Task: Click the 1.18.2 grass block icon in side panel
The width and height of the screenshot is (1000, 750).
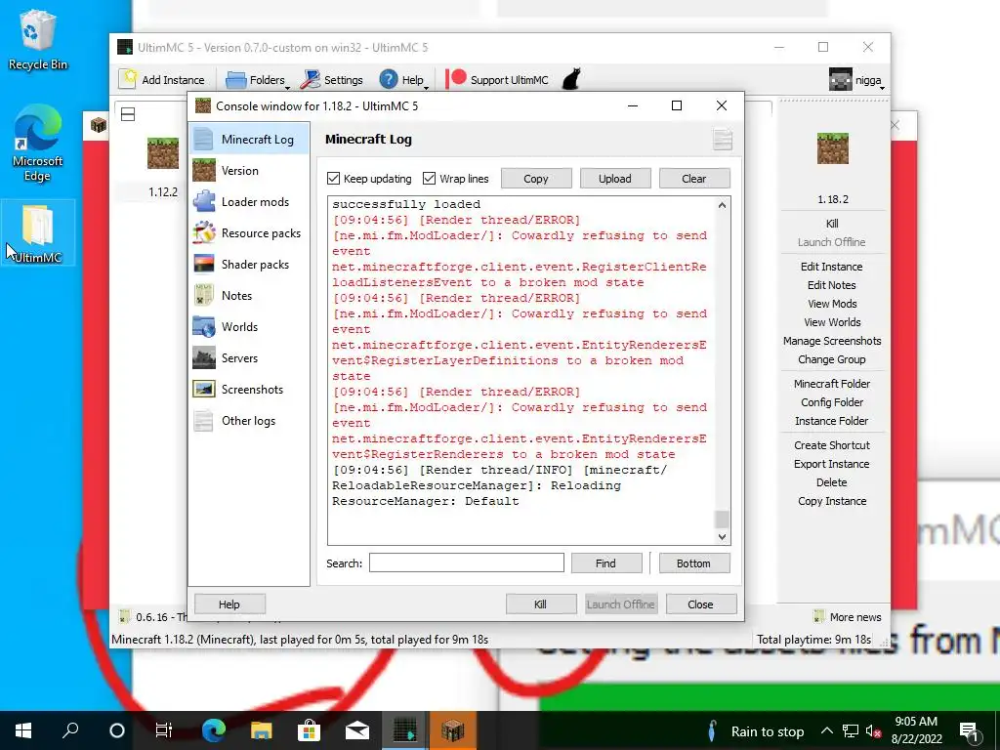Action: click(x=833, y=148)
